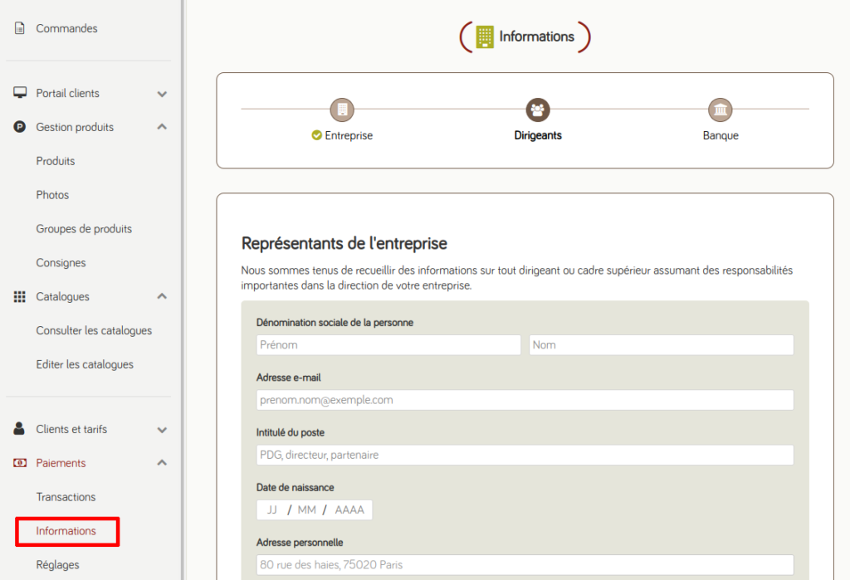Go to the Produits page
850x580 pixels.
click(56, 161)
